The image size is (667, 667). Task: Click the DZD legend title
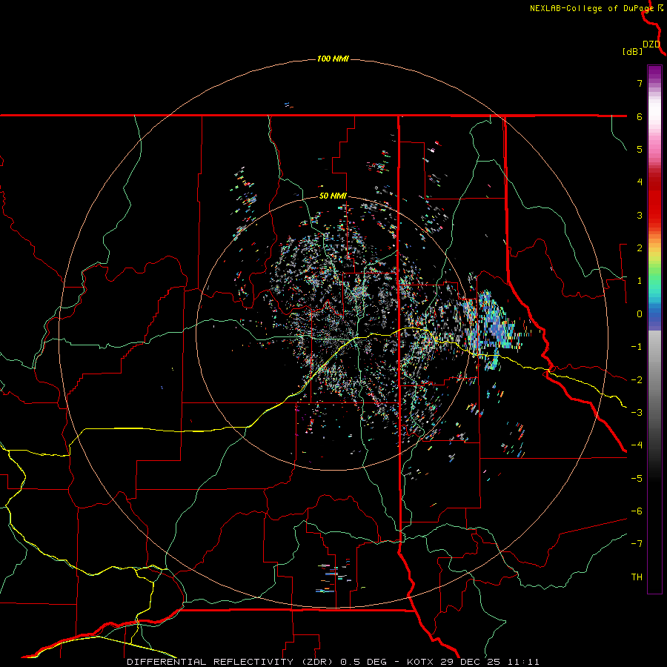(x=651, y=44)
